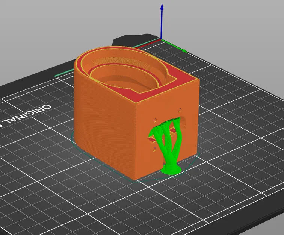Click the blue Z axis arrow
Screen dimensions: 284x235
(x=162, y=21)
